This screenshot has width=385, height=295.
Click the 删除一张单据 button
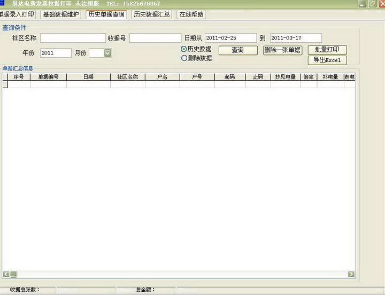tap(282, 50)
